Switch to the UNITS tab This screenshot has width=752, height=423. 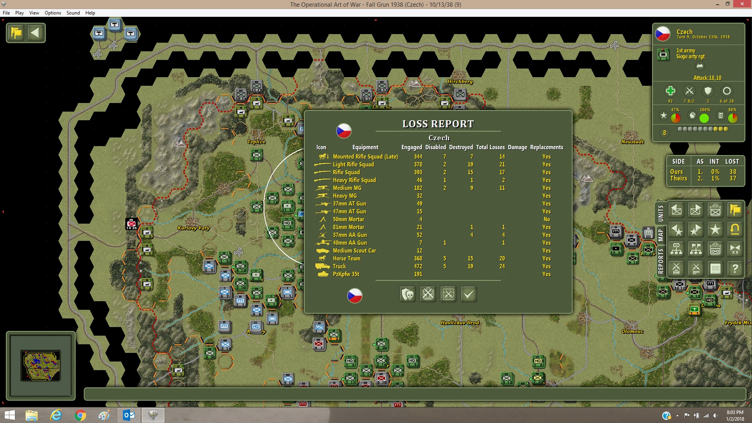pos(661,213)
